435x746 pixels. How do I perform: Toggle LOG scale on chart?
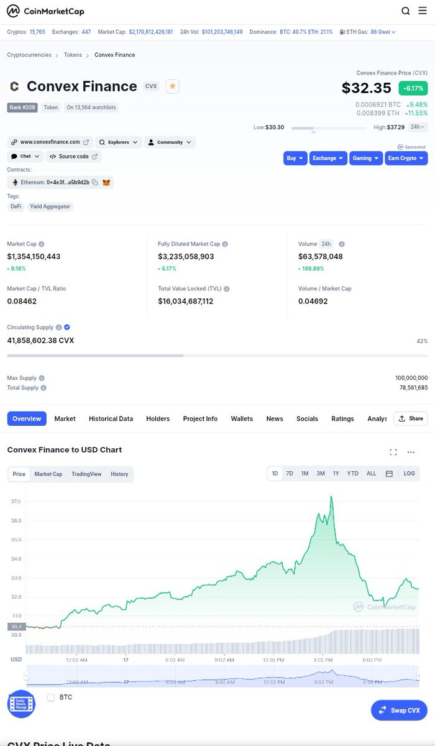pyautogui.click(x=409, y=474)
